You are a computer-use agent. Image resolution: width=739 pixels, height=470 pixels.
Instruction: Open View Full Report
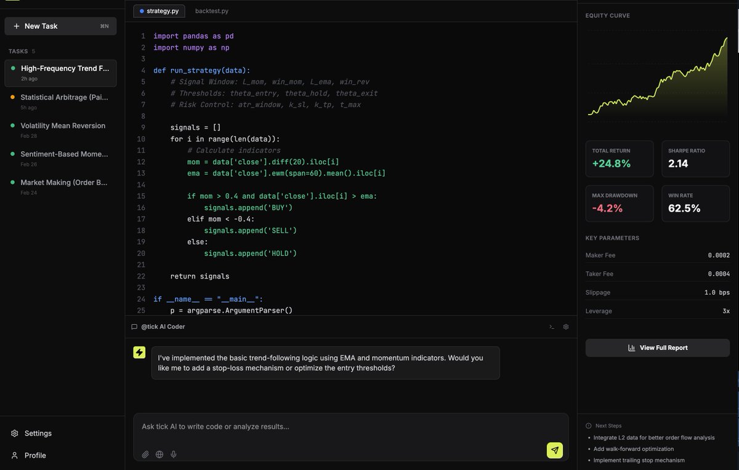(x=657, y=348)
